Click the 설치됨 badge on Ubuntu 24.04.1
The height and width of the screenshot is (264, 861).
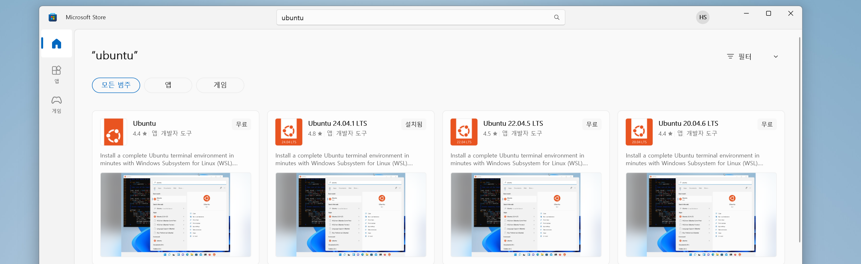414,124
